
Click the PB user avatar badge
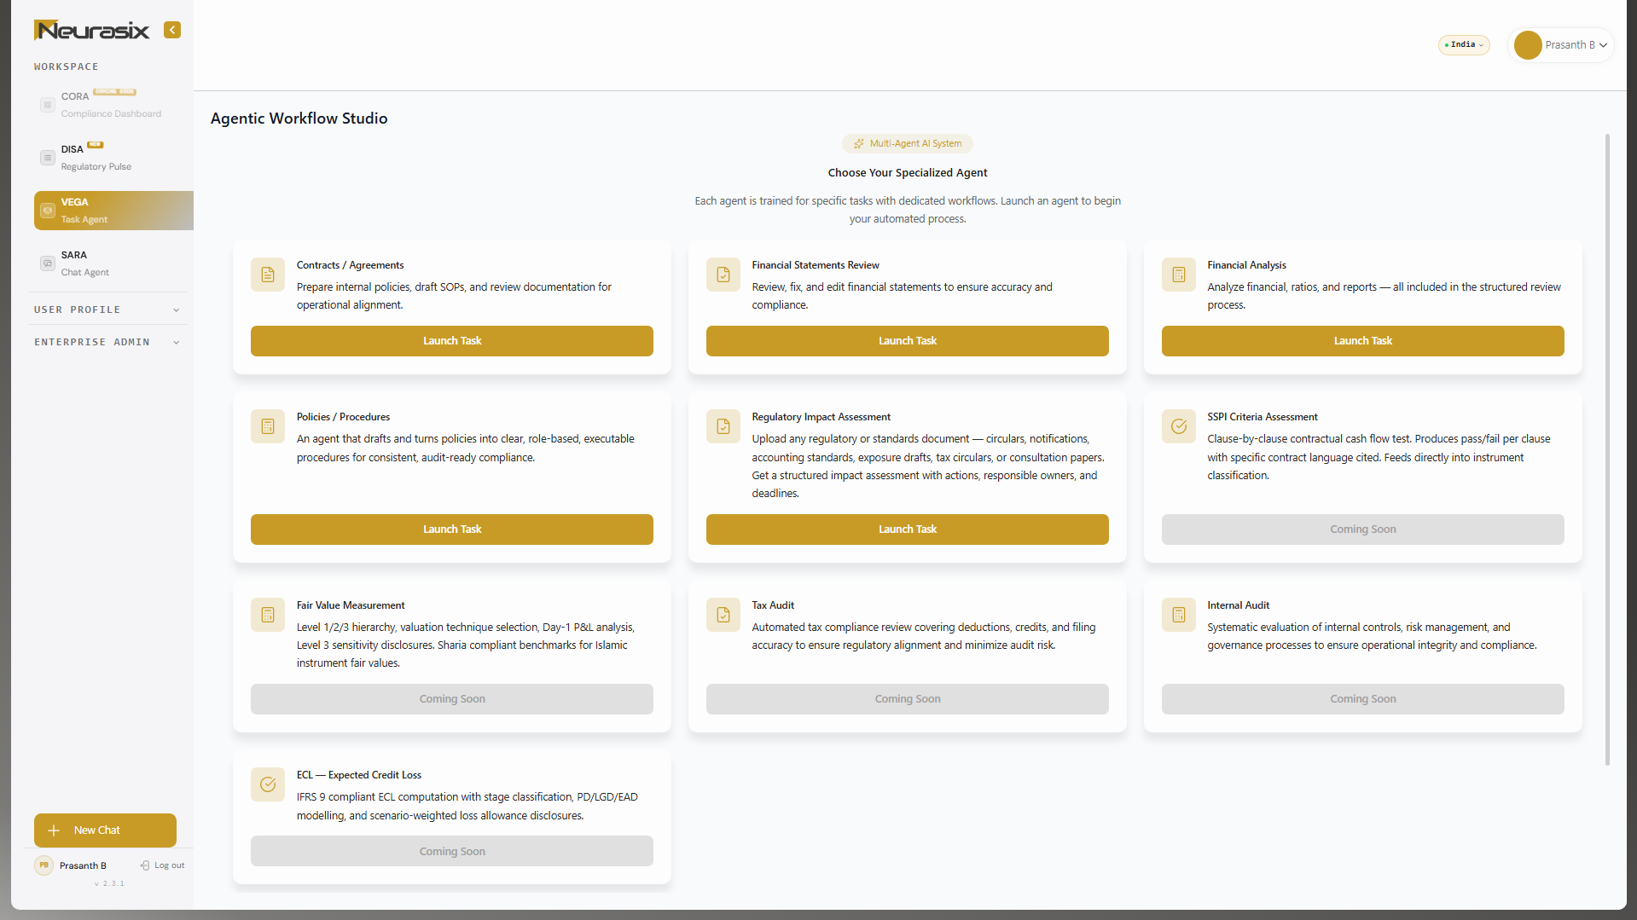[x=44, y=865]
